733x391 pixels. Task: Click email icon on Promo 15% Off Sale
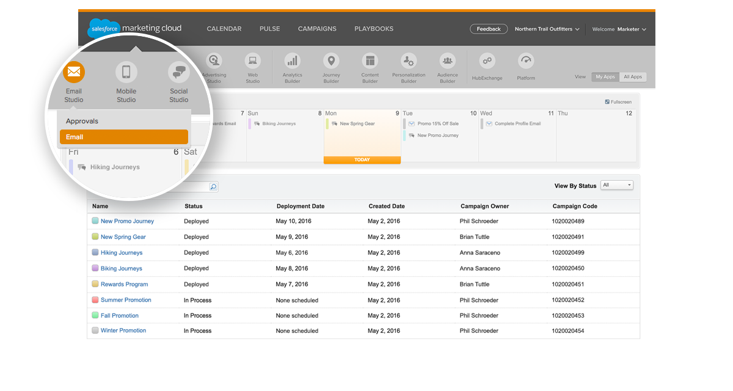[x=412, y=123]
